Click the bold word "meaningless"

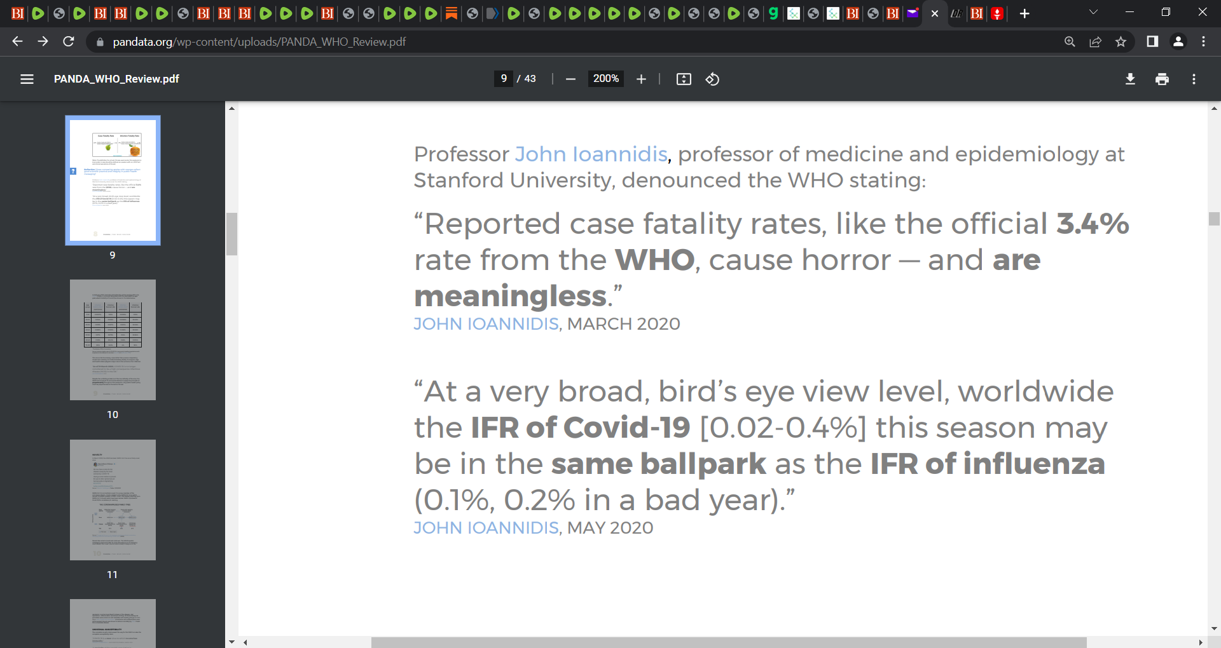pyautogui.click(x=511, y=296)
